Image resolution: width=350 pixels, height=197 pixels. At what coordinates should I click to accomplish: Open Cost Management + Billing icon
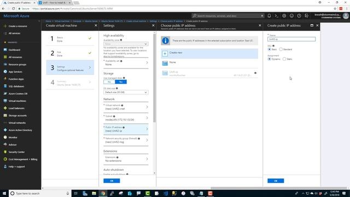[5, 159]
